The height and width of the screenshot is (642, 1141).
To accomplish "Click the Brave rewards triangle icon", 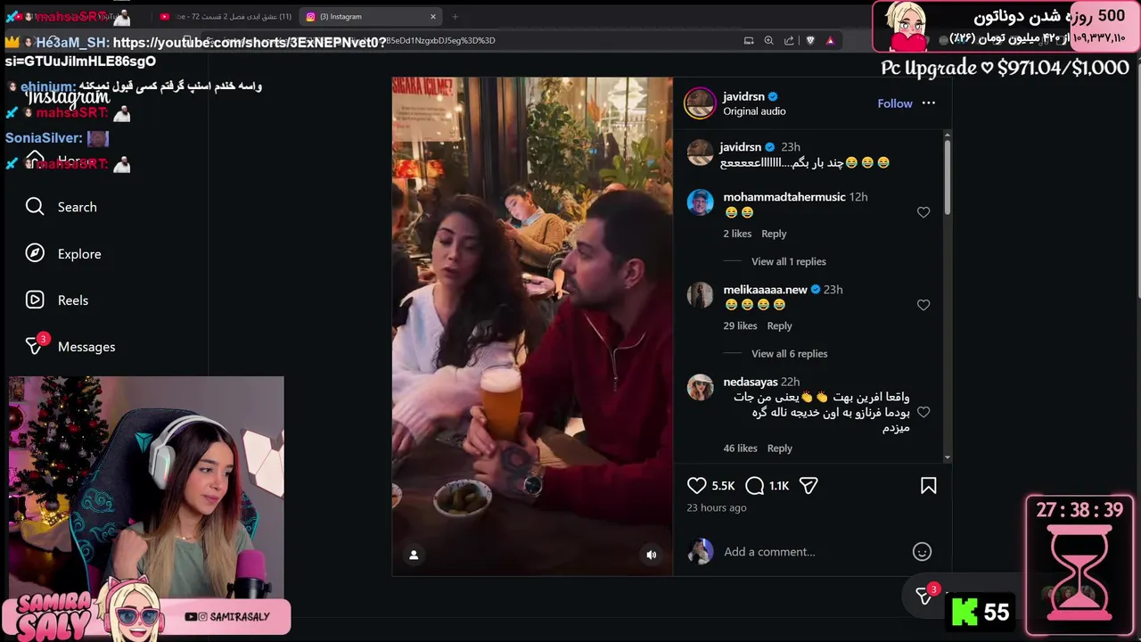I will [x=830, y=40].
